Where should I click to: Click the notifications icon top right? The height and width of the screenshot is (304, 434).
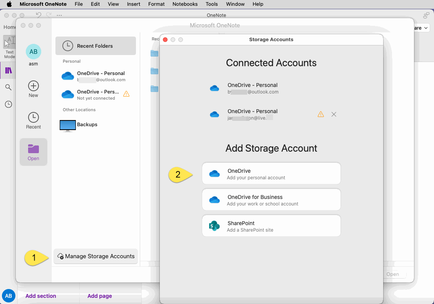coord(426,15)
